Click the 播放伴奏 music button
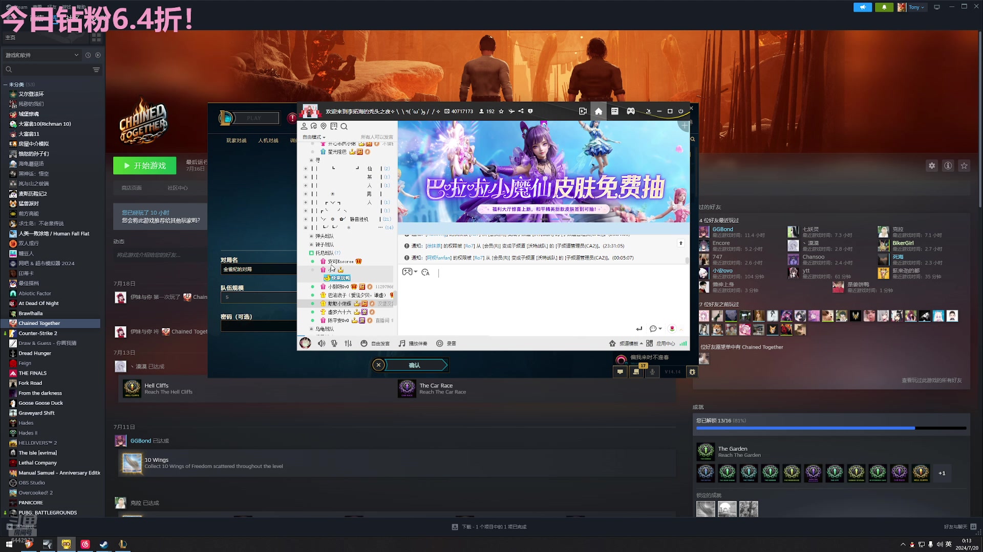 413,343
